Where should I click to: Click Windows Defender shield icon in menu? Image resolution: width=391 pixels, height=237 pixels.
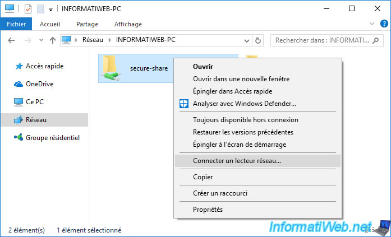coord(184,104)
